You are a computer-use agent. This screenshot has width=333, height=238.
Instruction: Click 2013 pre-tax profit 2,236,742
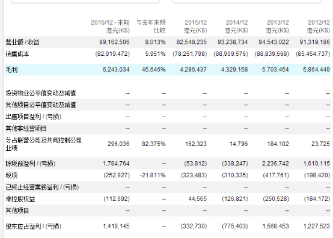click(275, 163)
